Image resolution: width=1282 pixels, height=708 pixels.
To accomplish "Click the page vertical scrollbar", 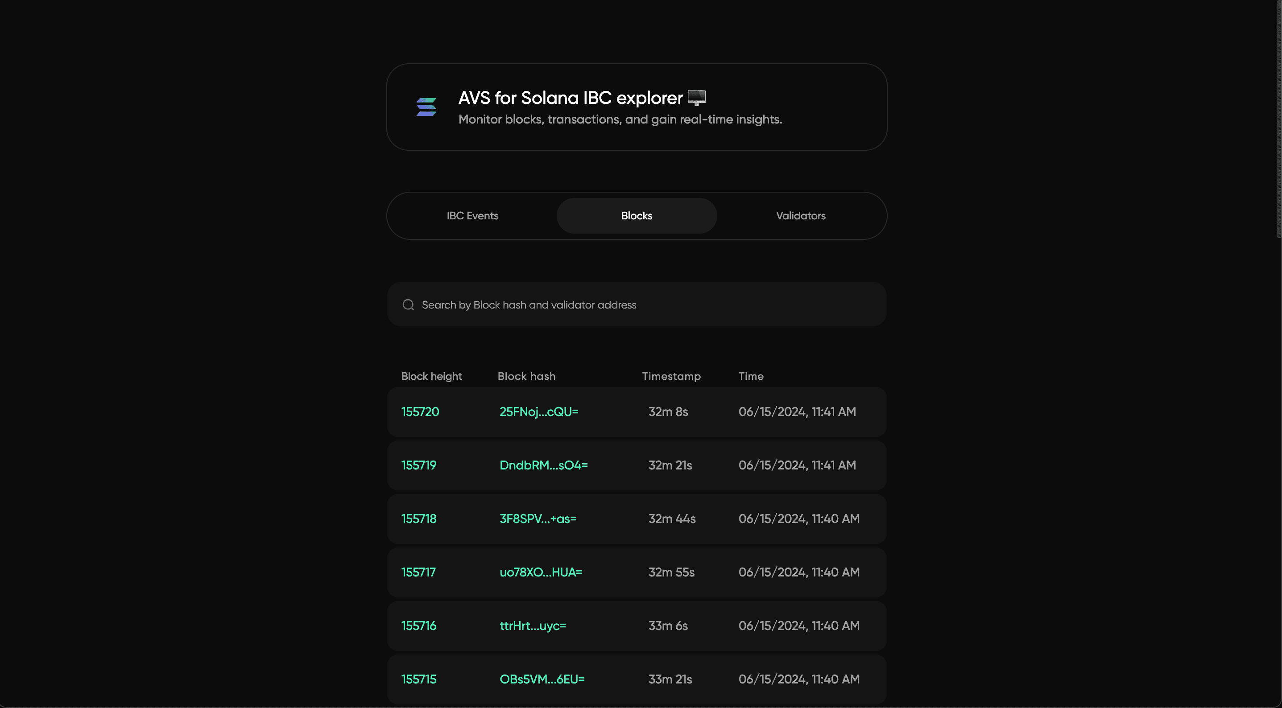I will (1278, 119).
